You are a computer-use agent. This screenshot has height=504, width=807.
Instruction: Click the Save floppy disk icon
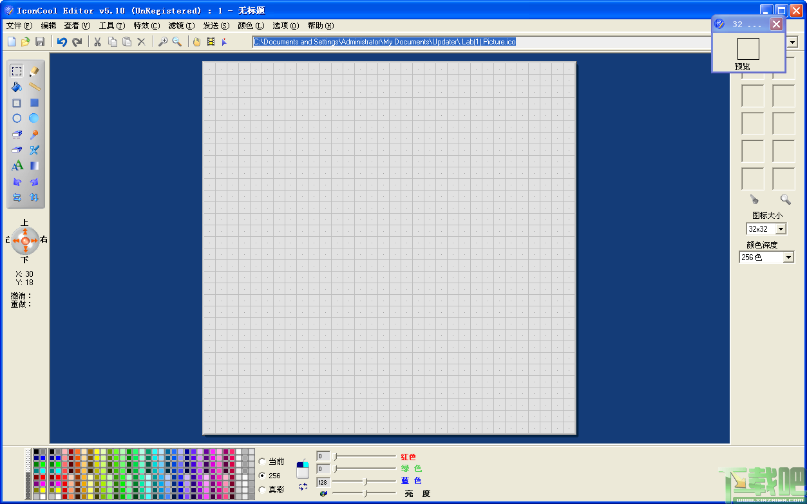coord(40,42)
